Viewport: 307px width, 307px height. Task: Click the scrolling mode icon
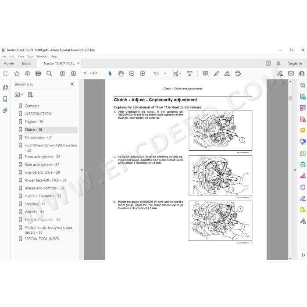[189, 74]
